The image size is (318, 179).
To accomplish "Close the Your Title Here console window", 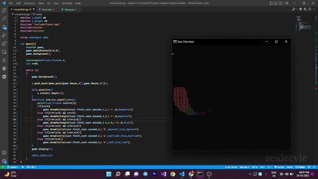I will tap(286, 42).
